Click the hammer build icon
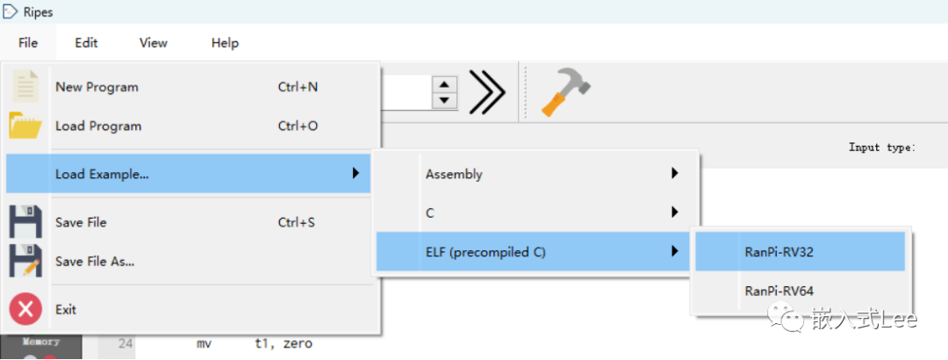 click(x=564, y=92)
